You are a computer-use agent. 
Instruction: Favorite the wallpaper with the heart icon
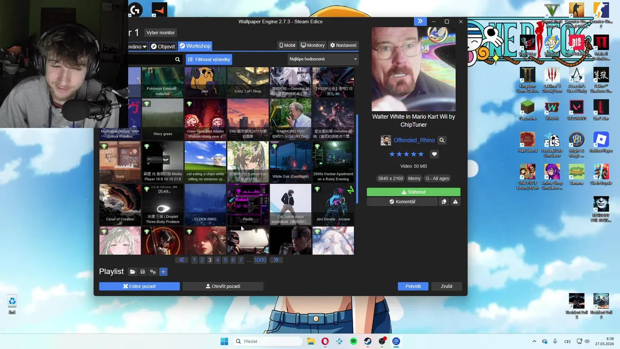[x=434, y=154]
